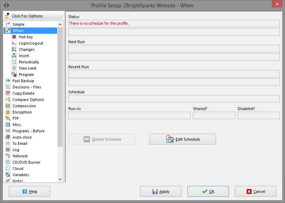Click the Delete Schedule button
This screenshot has height=203, width=285.
102,139
